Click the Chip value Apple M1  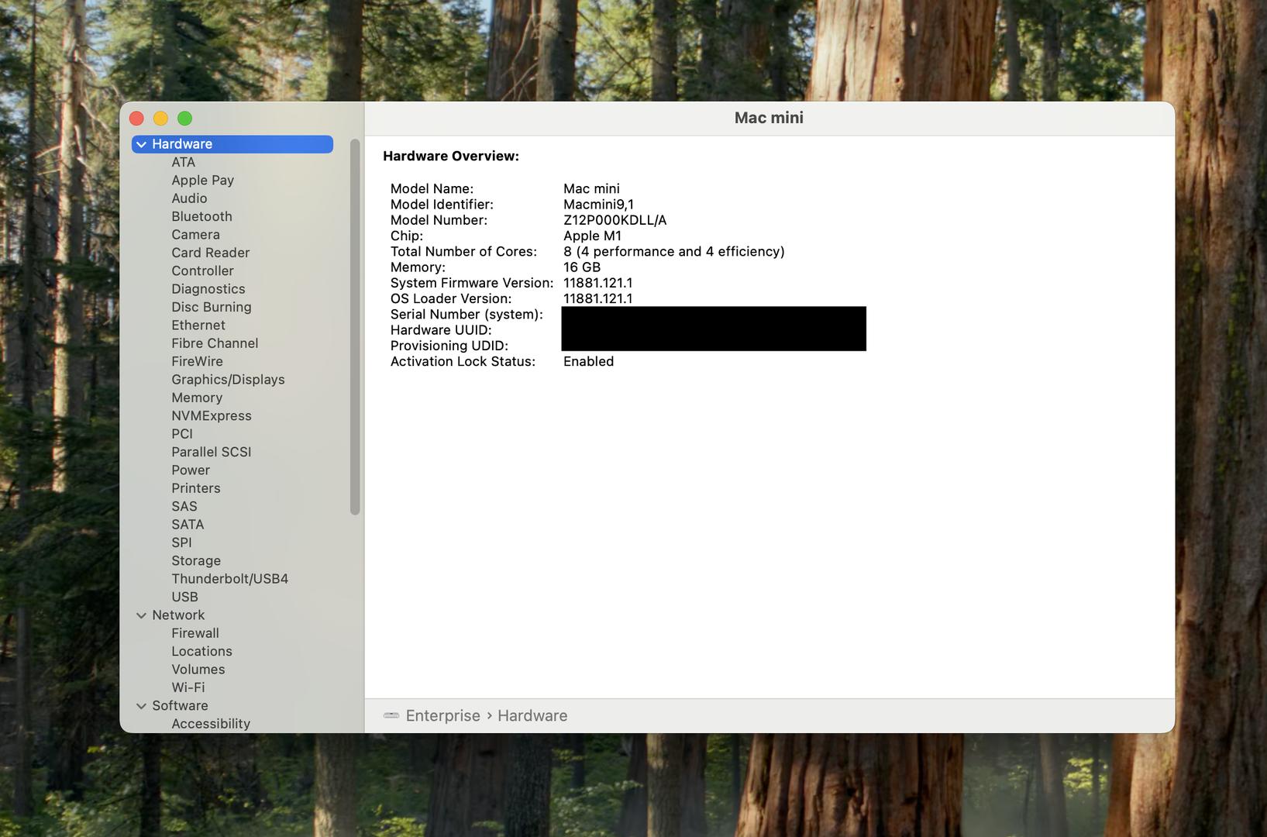point(592,236)
